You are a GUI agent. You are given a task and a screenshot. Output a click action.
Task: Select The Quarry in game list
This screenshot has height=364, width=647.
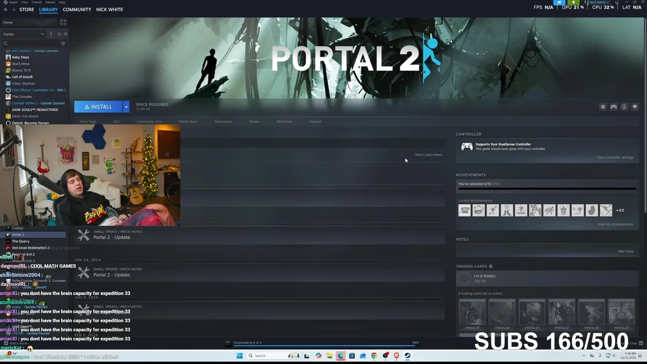21,241
